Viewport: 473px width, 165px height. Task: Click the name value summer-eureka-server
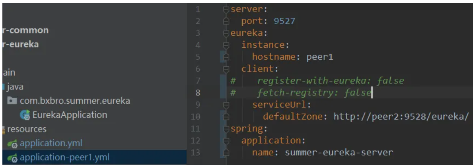point(339,152)
